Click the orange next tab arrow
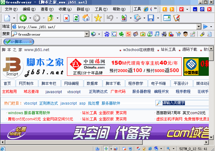 click(172, 9)
